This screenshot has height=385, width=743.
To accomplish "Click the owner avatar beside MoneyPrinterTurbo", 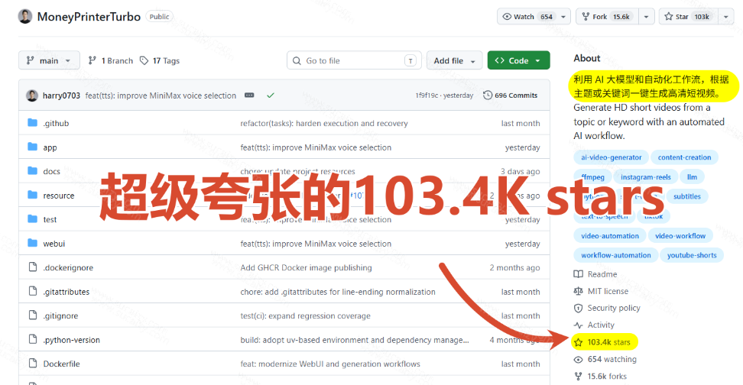I will tap(25, 17).
